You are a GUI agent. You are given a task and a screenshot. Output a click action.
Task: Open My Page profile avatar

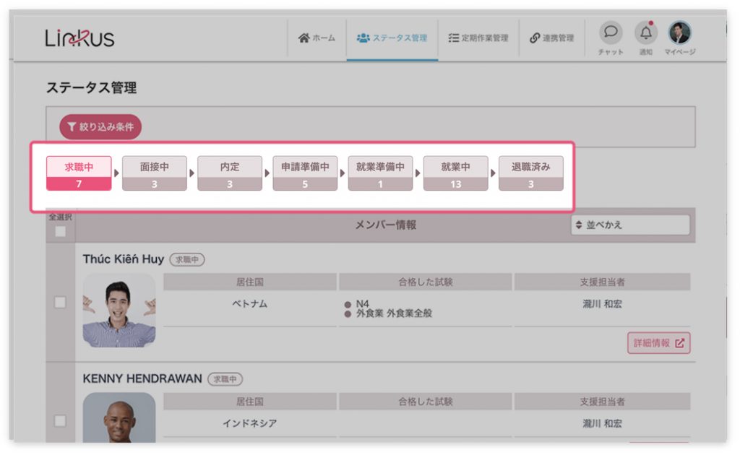tap(679, 32)
